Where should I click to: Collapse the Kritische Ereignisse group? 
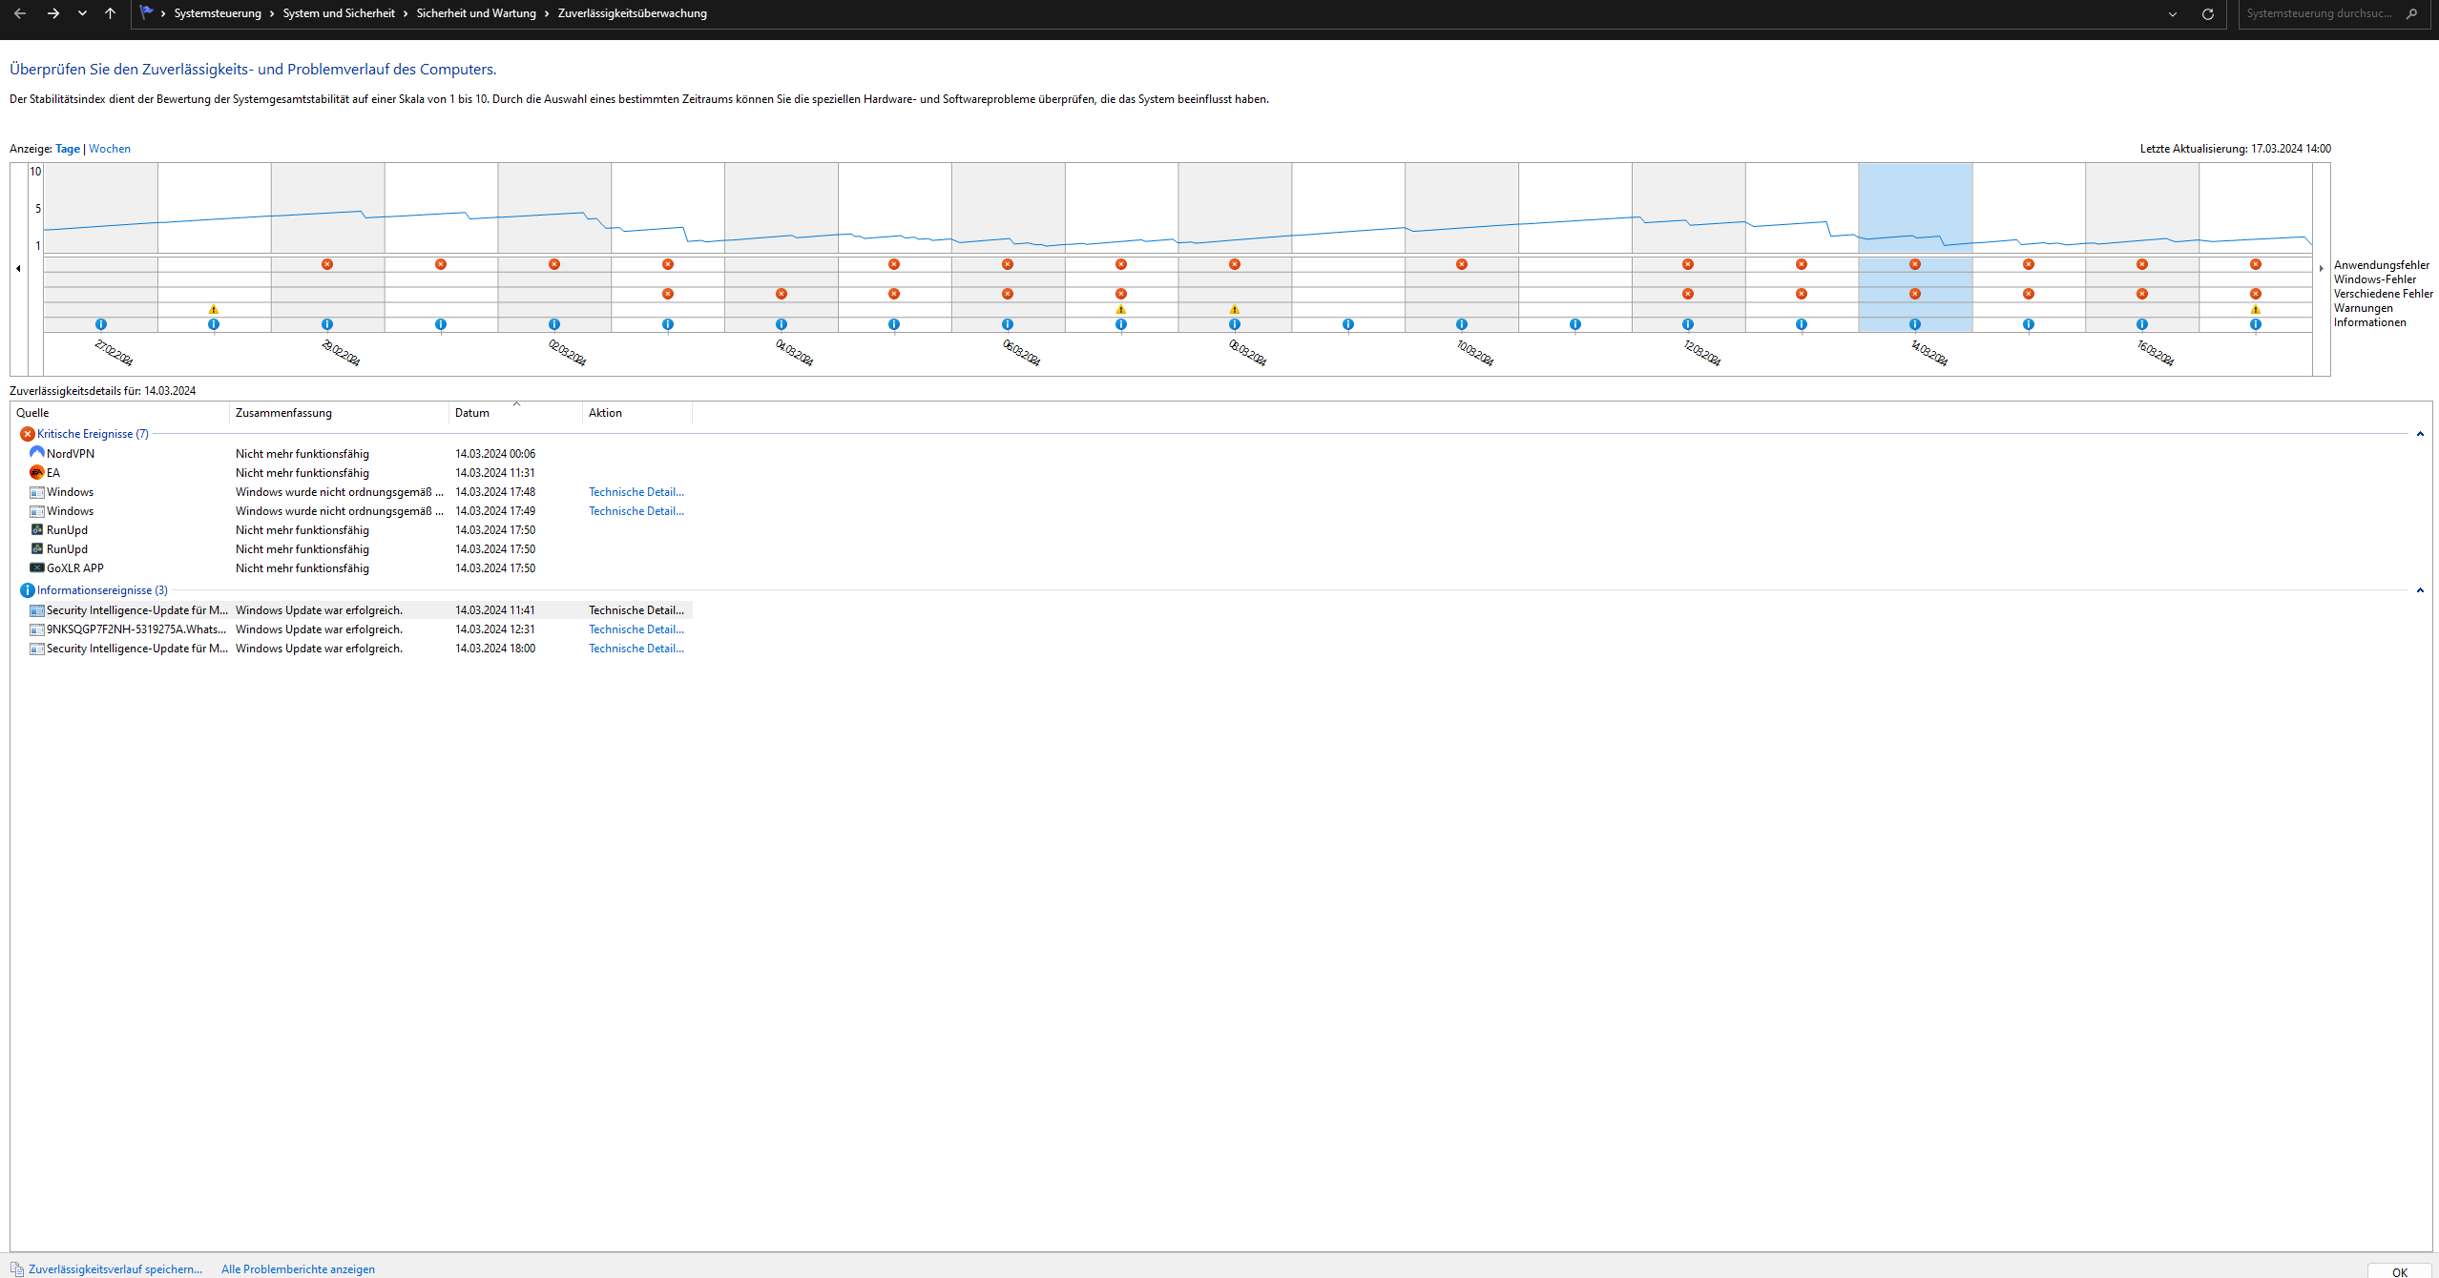(x=2419, y=434)
